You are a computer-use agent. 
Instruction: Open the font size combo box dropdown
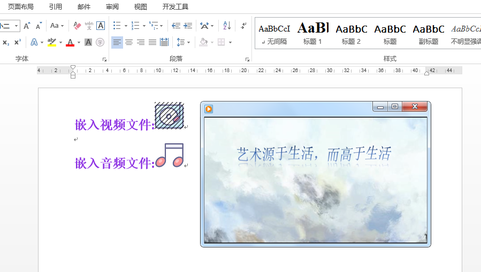click(16, 26)
